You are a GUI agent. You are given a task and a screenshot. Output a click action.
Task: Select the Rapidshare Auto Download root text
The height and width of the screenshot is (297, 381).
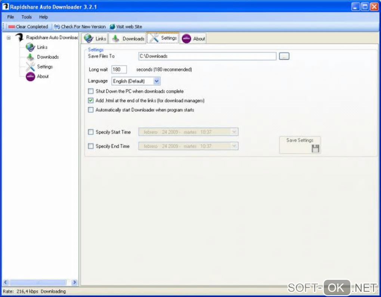52,37
